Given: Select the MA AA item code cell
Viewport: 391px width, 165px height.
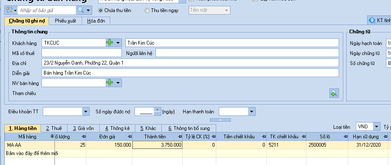Looking at the screenshot, I should (30, 145).
